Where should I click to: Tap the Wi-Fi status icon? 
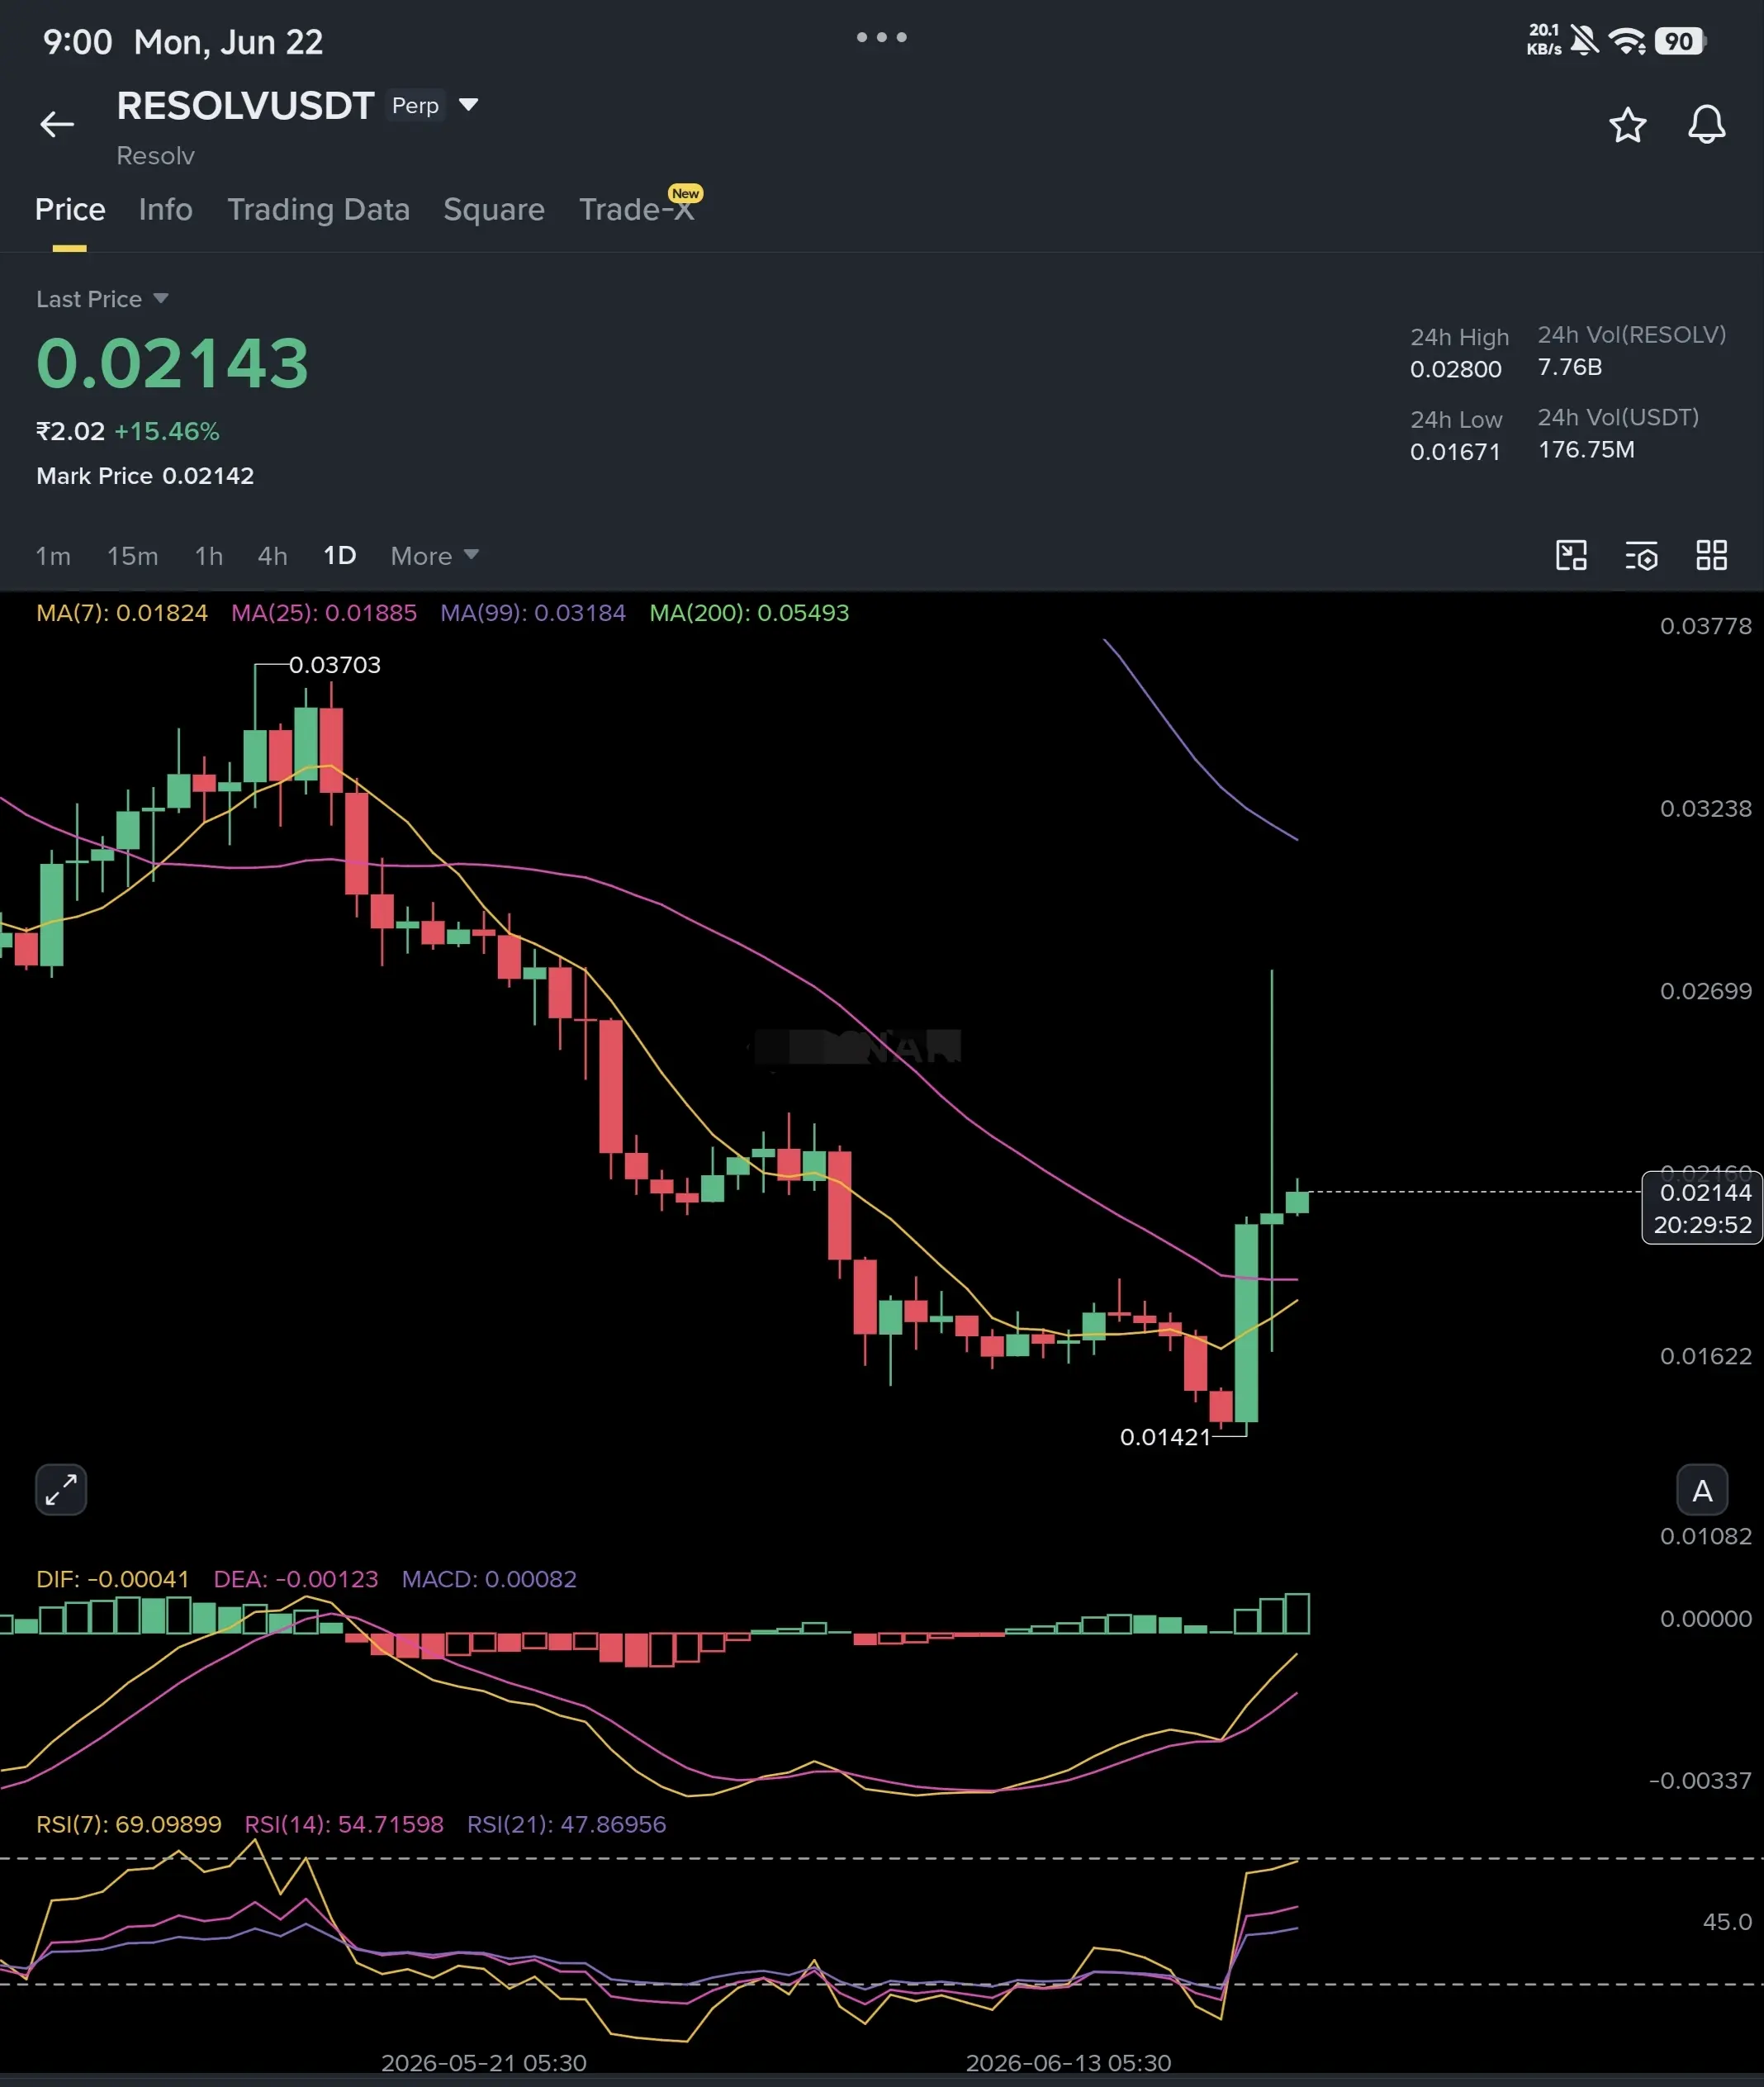(1627, 41)
